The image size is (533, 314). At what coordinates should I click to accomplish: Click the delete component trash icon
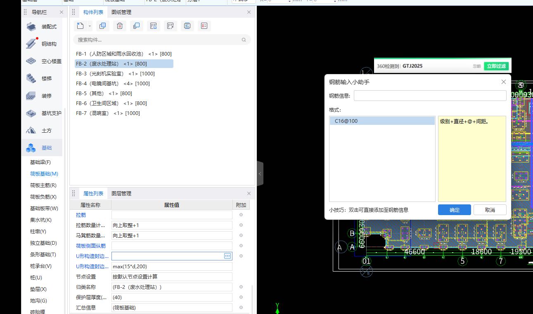pos(120,26)
